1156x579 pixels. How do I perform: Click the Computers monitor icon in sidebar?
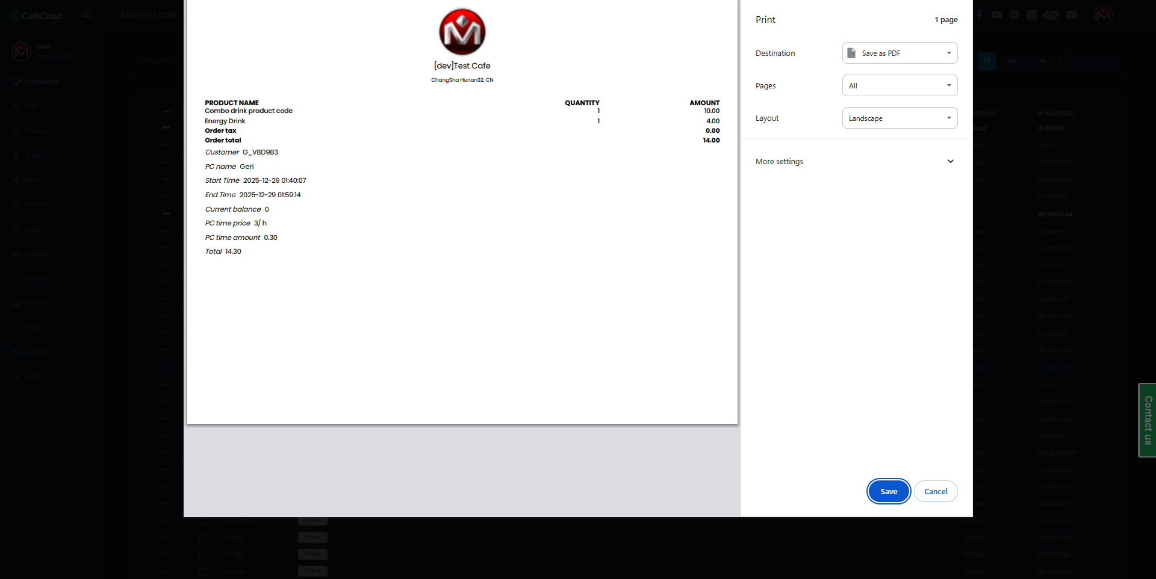16,82
